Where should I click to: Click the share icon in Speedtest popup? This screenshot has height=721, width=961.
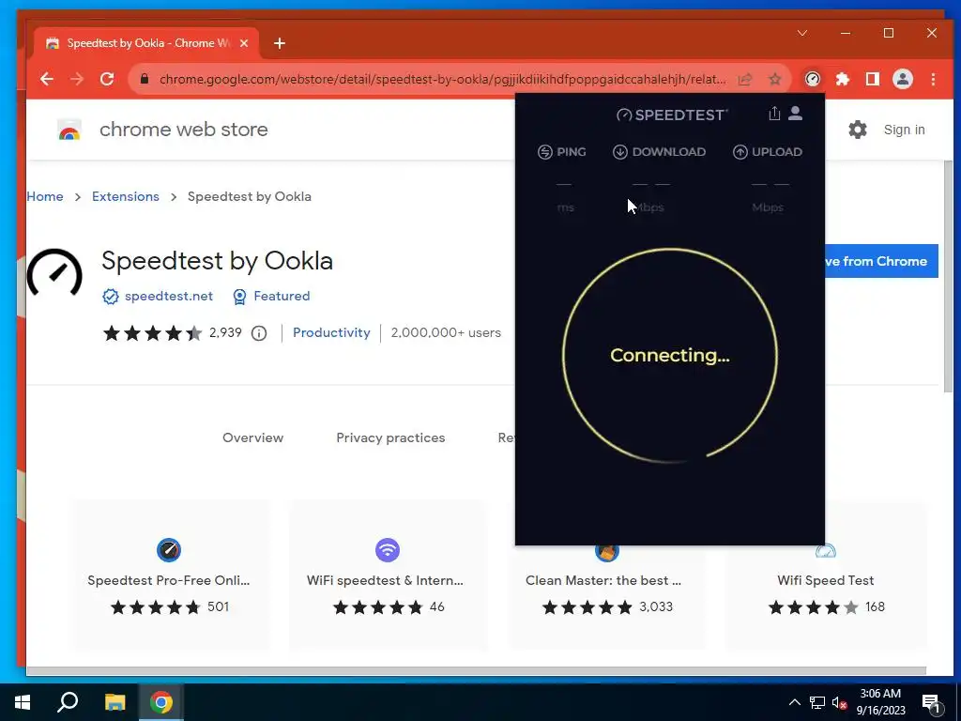click(774, 114)
